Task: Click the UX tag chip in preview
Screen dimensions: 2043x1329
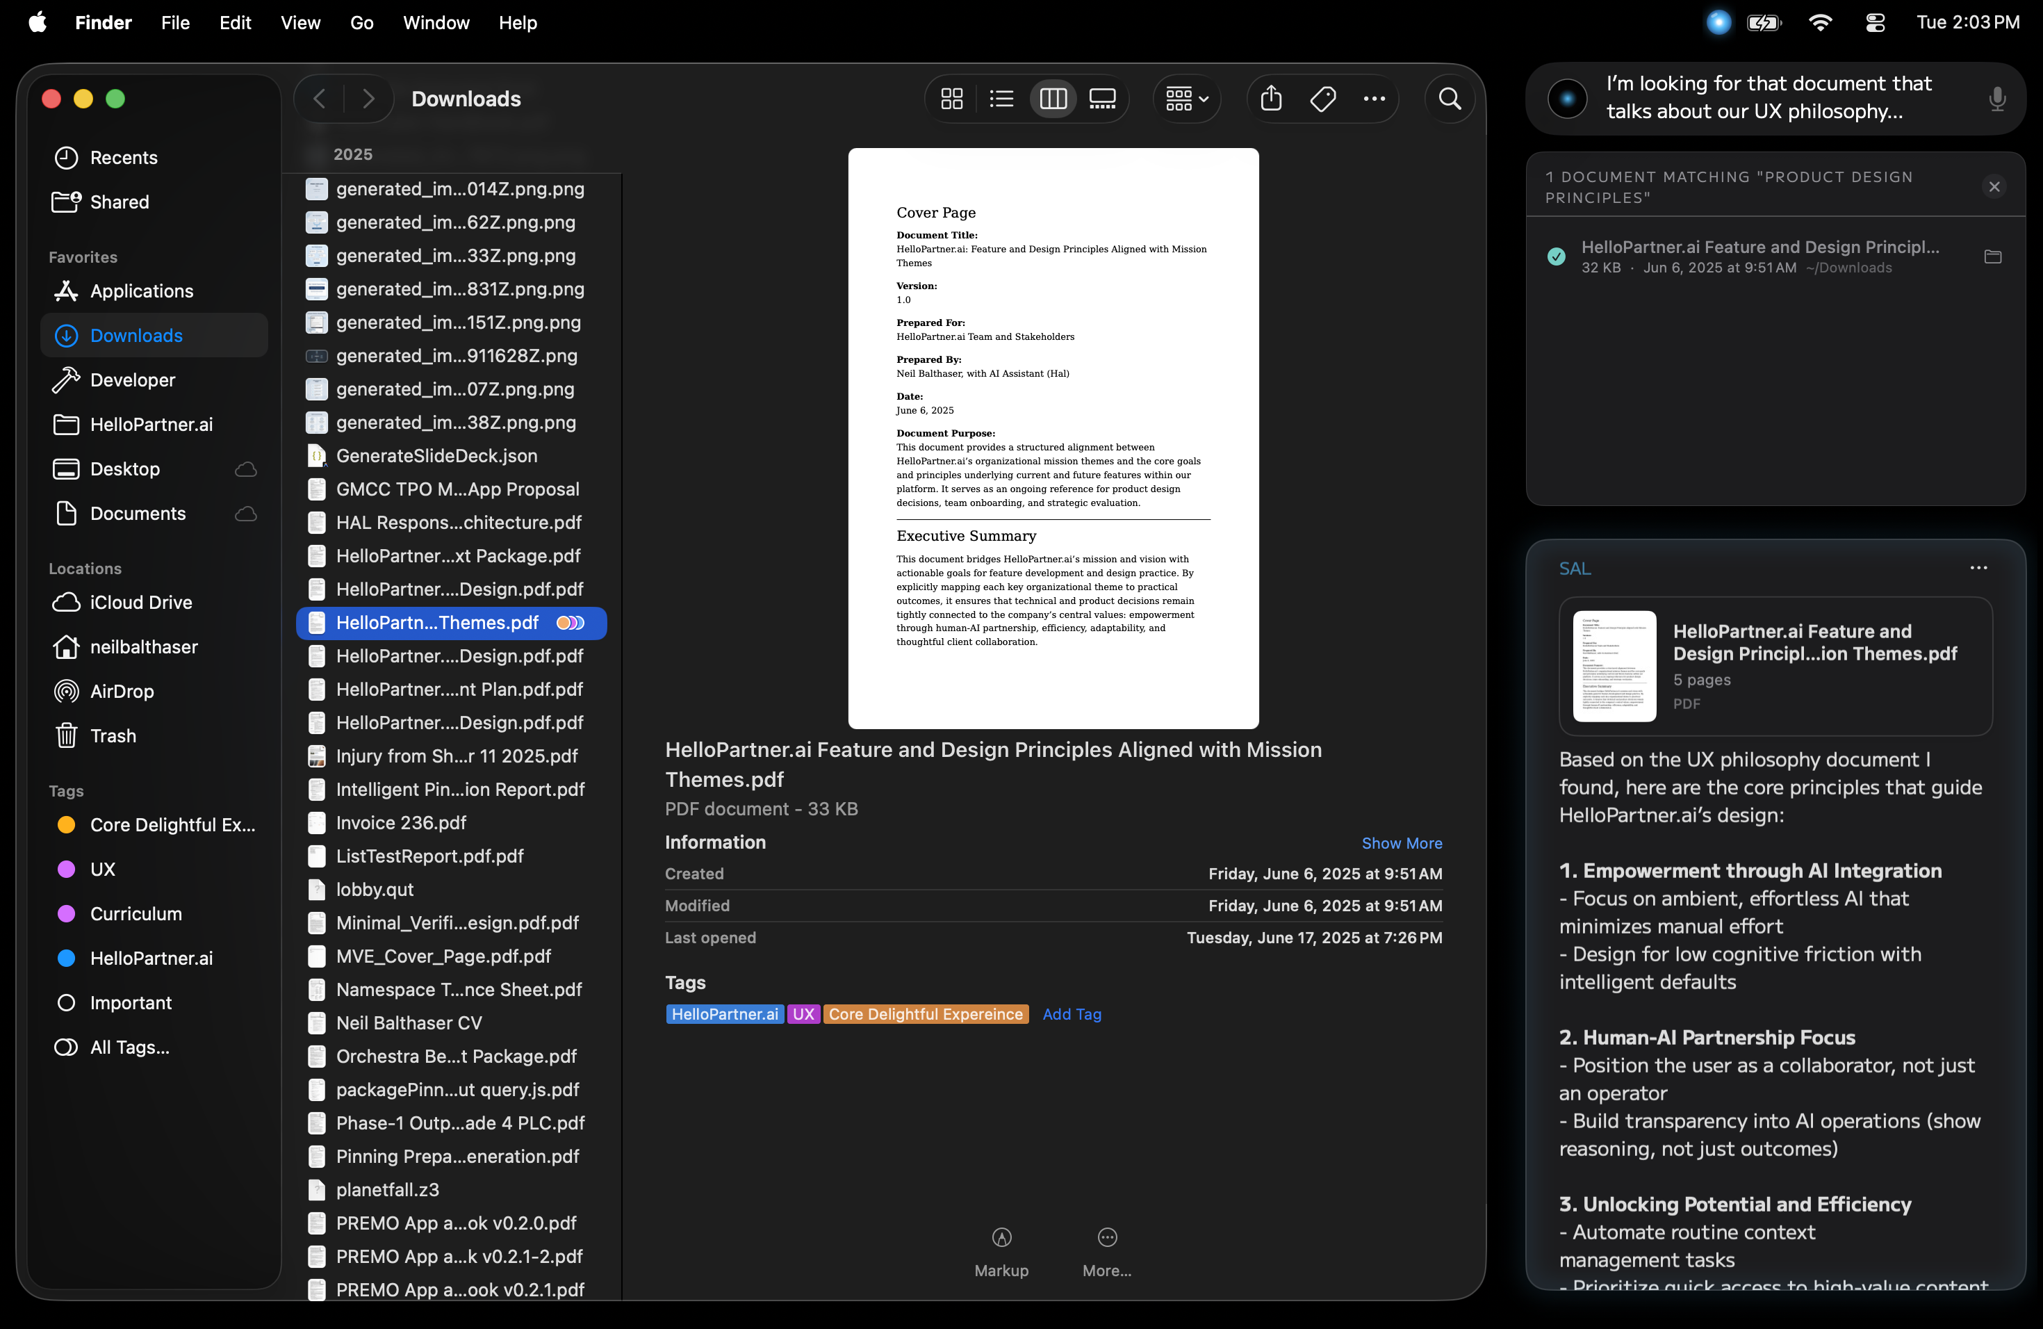Action: 803,1015
